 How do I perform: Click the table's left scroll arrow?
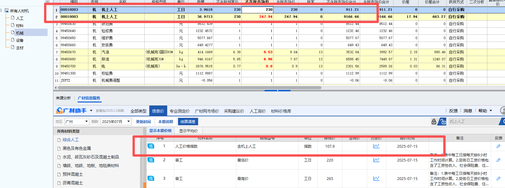click(56, 88)
